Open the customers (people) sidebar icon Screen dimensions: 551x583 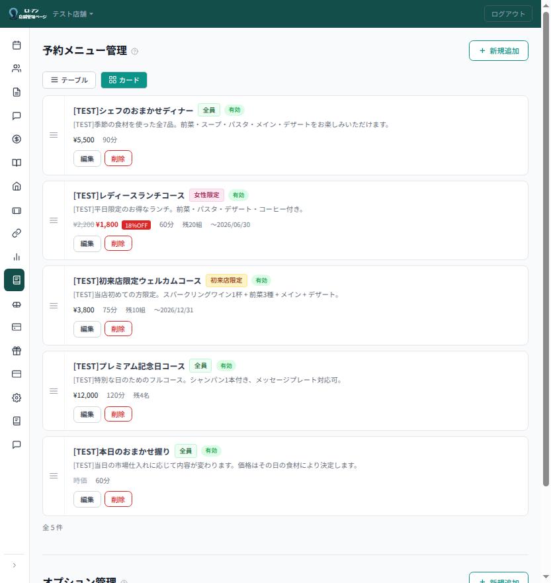(x=17, y=68)
